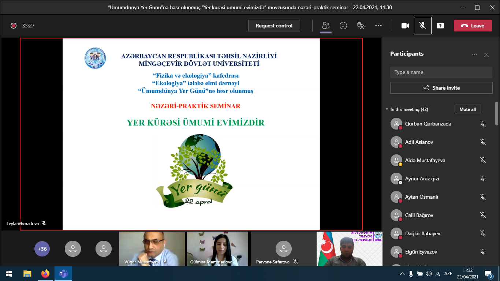Open the conversation chat icon
This screenshot has height=281, width=500.
pos(343,26)
